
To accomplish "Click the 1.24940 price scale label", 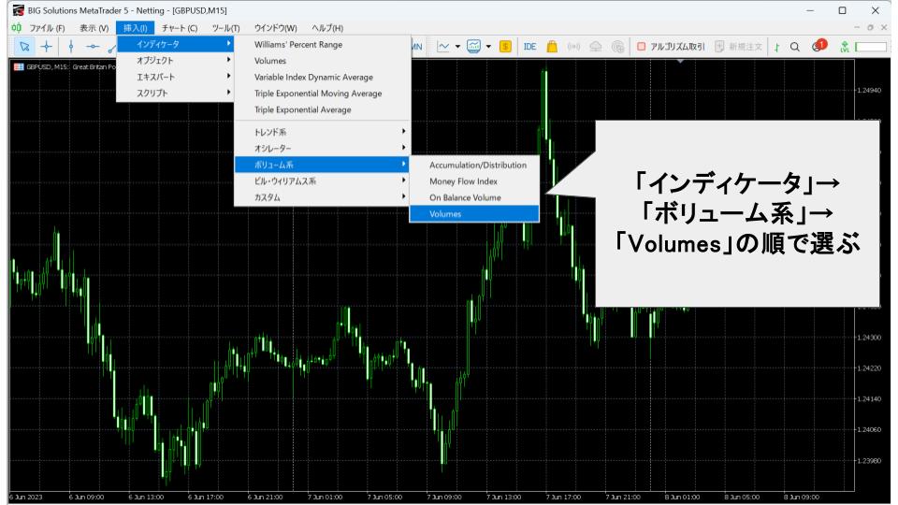I will pyautogui.click(x=869, y=90).
